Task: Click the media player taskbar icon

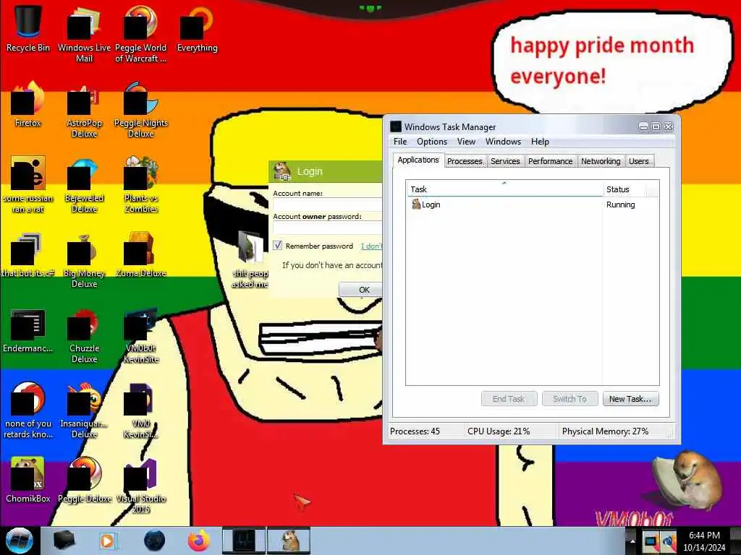Action: coord(109,541)
